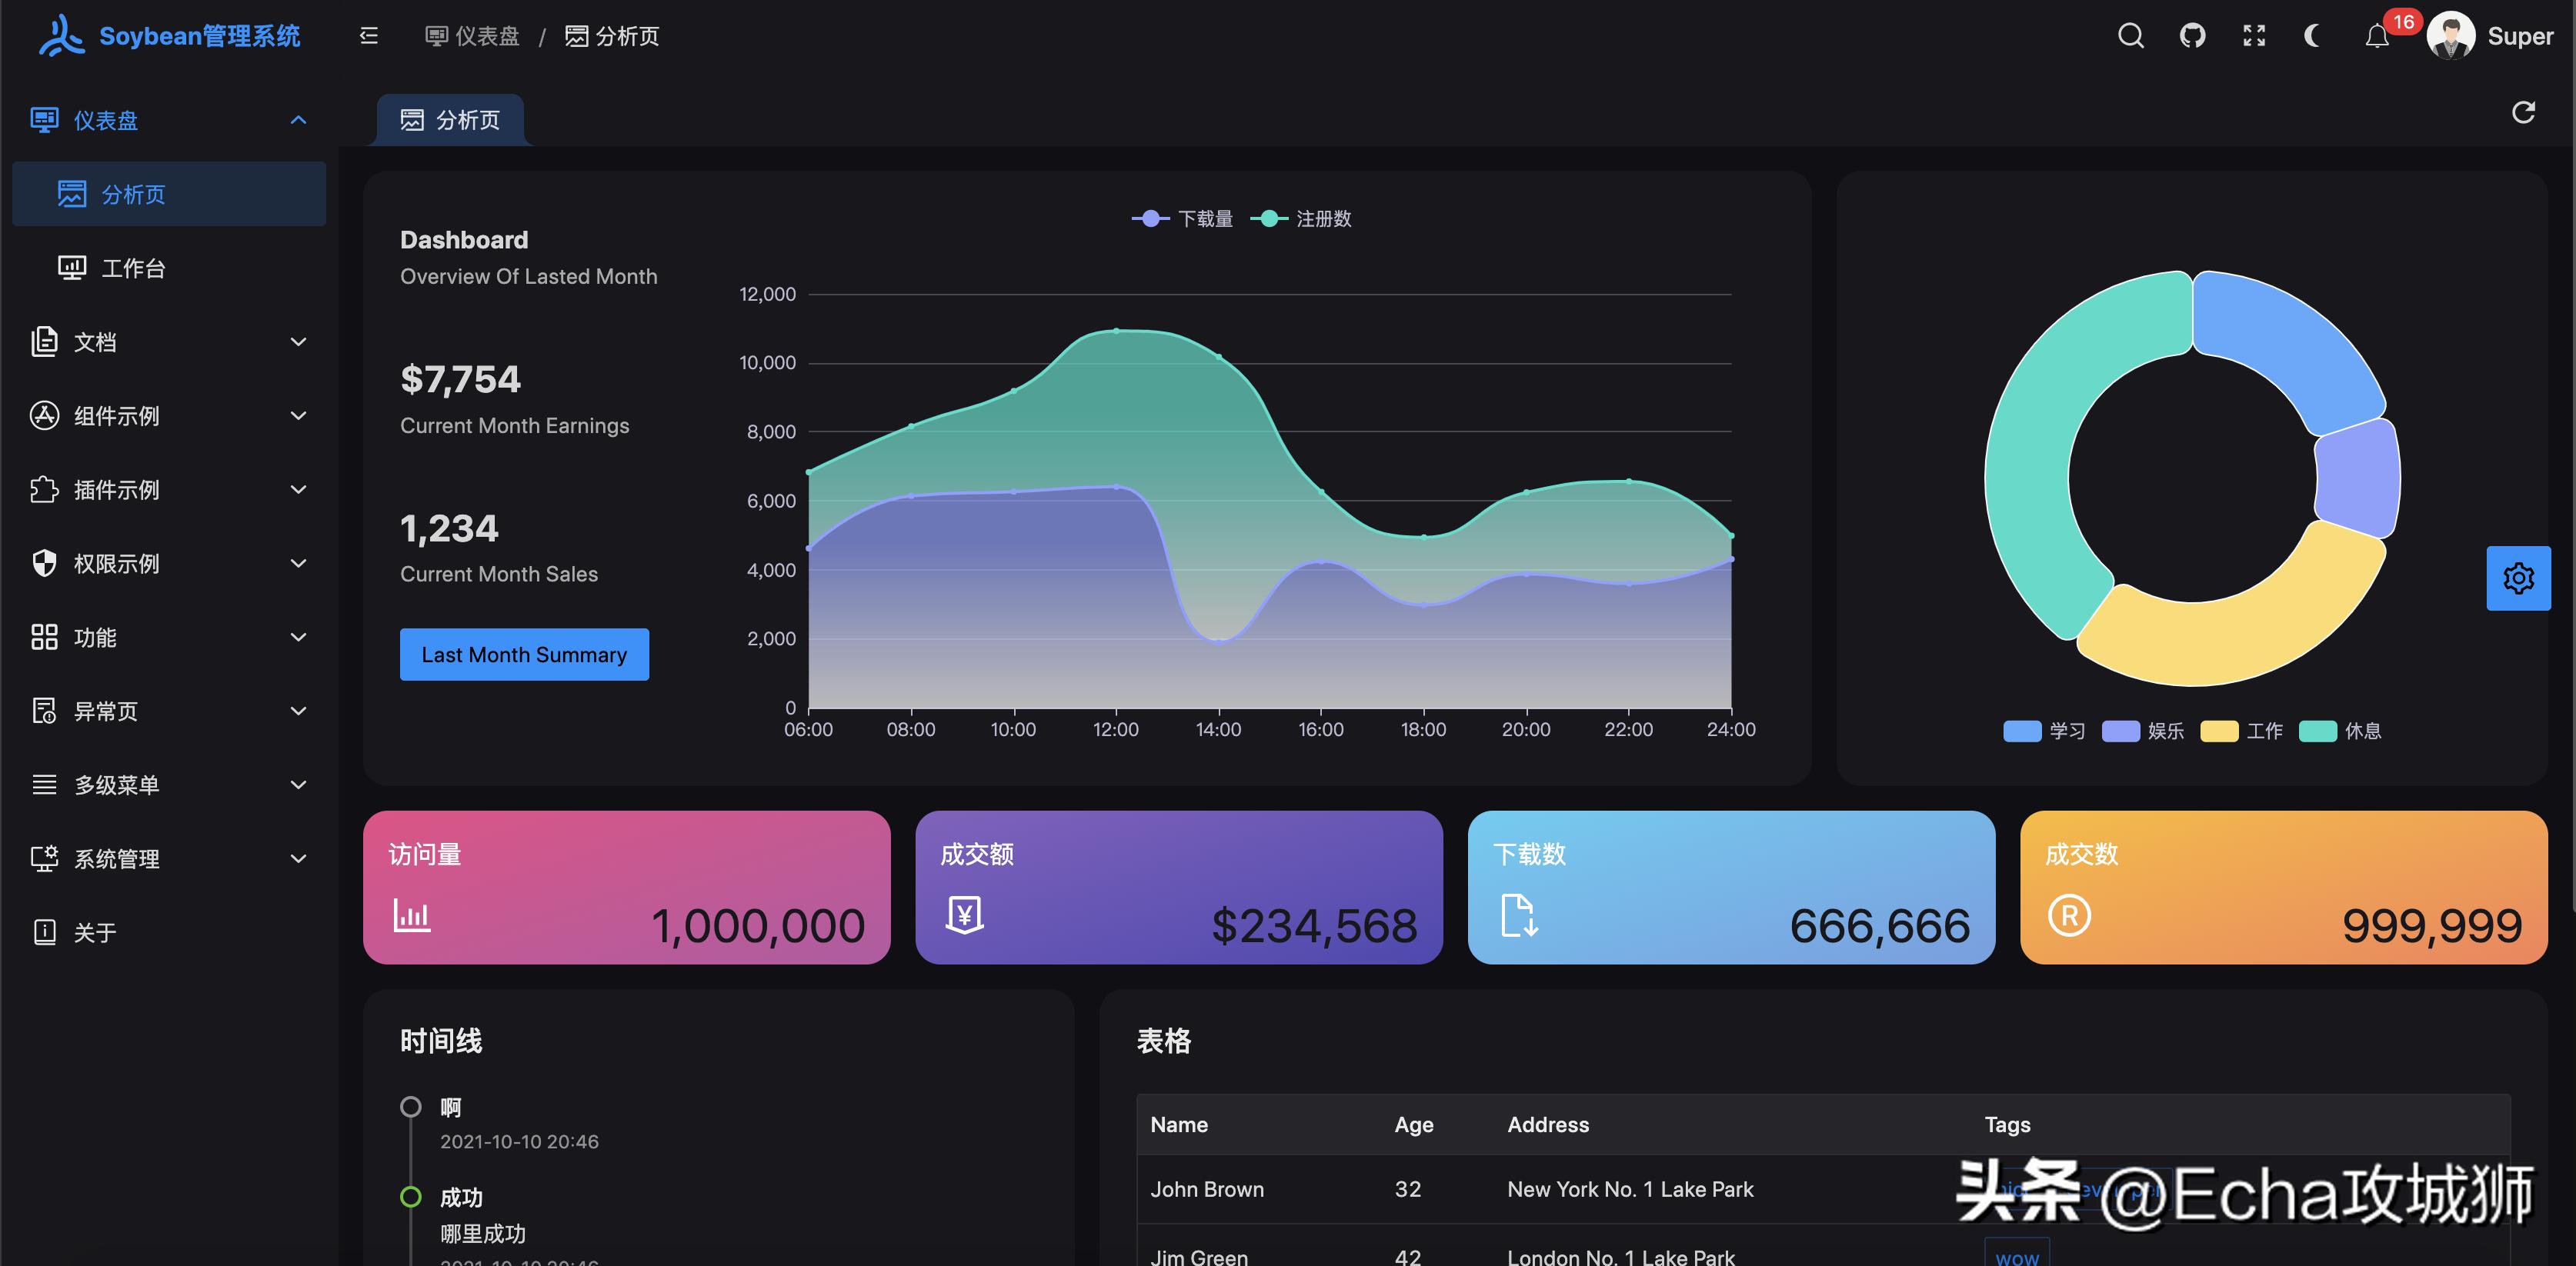The height and width of the screenshot is (1266, 2576).
Task: Click the 学习 pie legend swatch
Action: tap(2022, 731)
